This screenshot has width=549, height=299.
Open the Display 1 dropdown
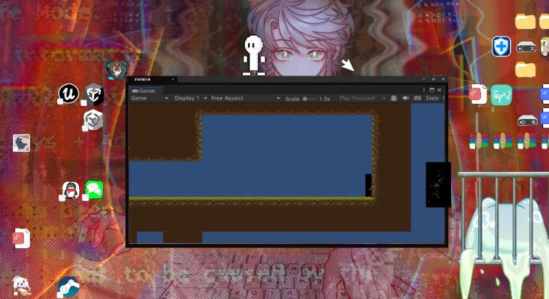[191, 98]
